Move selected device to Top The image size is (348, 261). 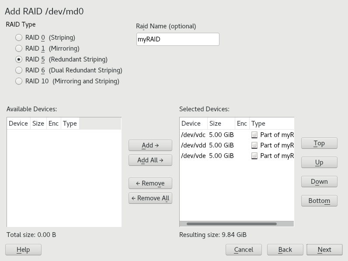tap(319, 143)
